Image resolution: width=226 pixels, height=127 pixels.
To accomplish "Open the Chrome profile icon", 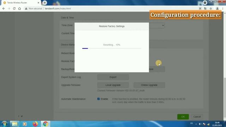I will 217,8.
